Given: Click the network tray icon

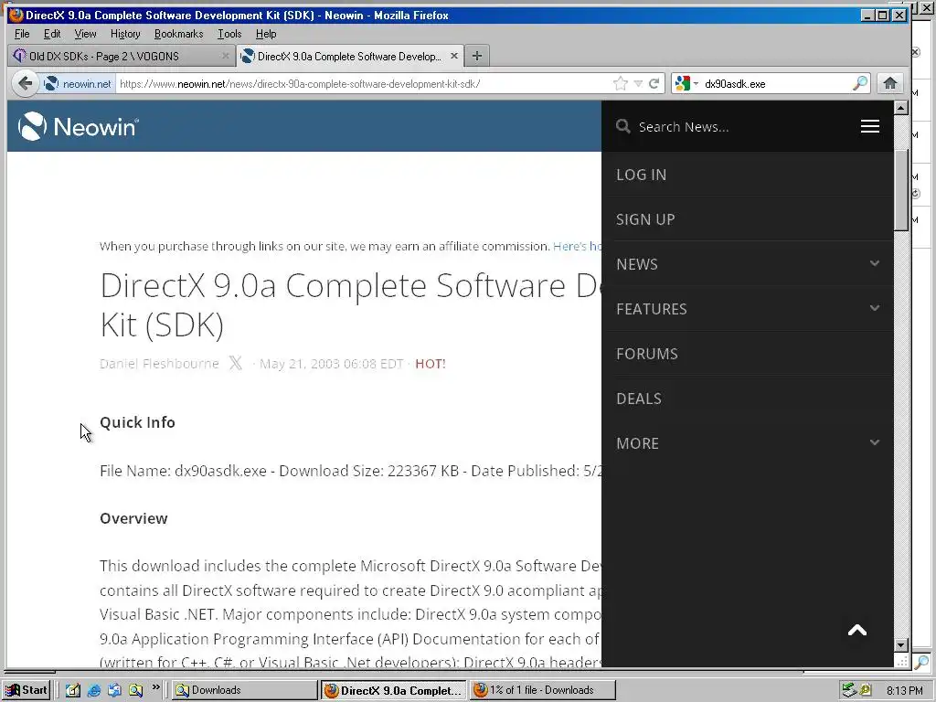Looking at the screenshot, I should point(849,690).
